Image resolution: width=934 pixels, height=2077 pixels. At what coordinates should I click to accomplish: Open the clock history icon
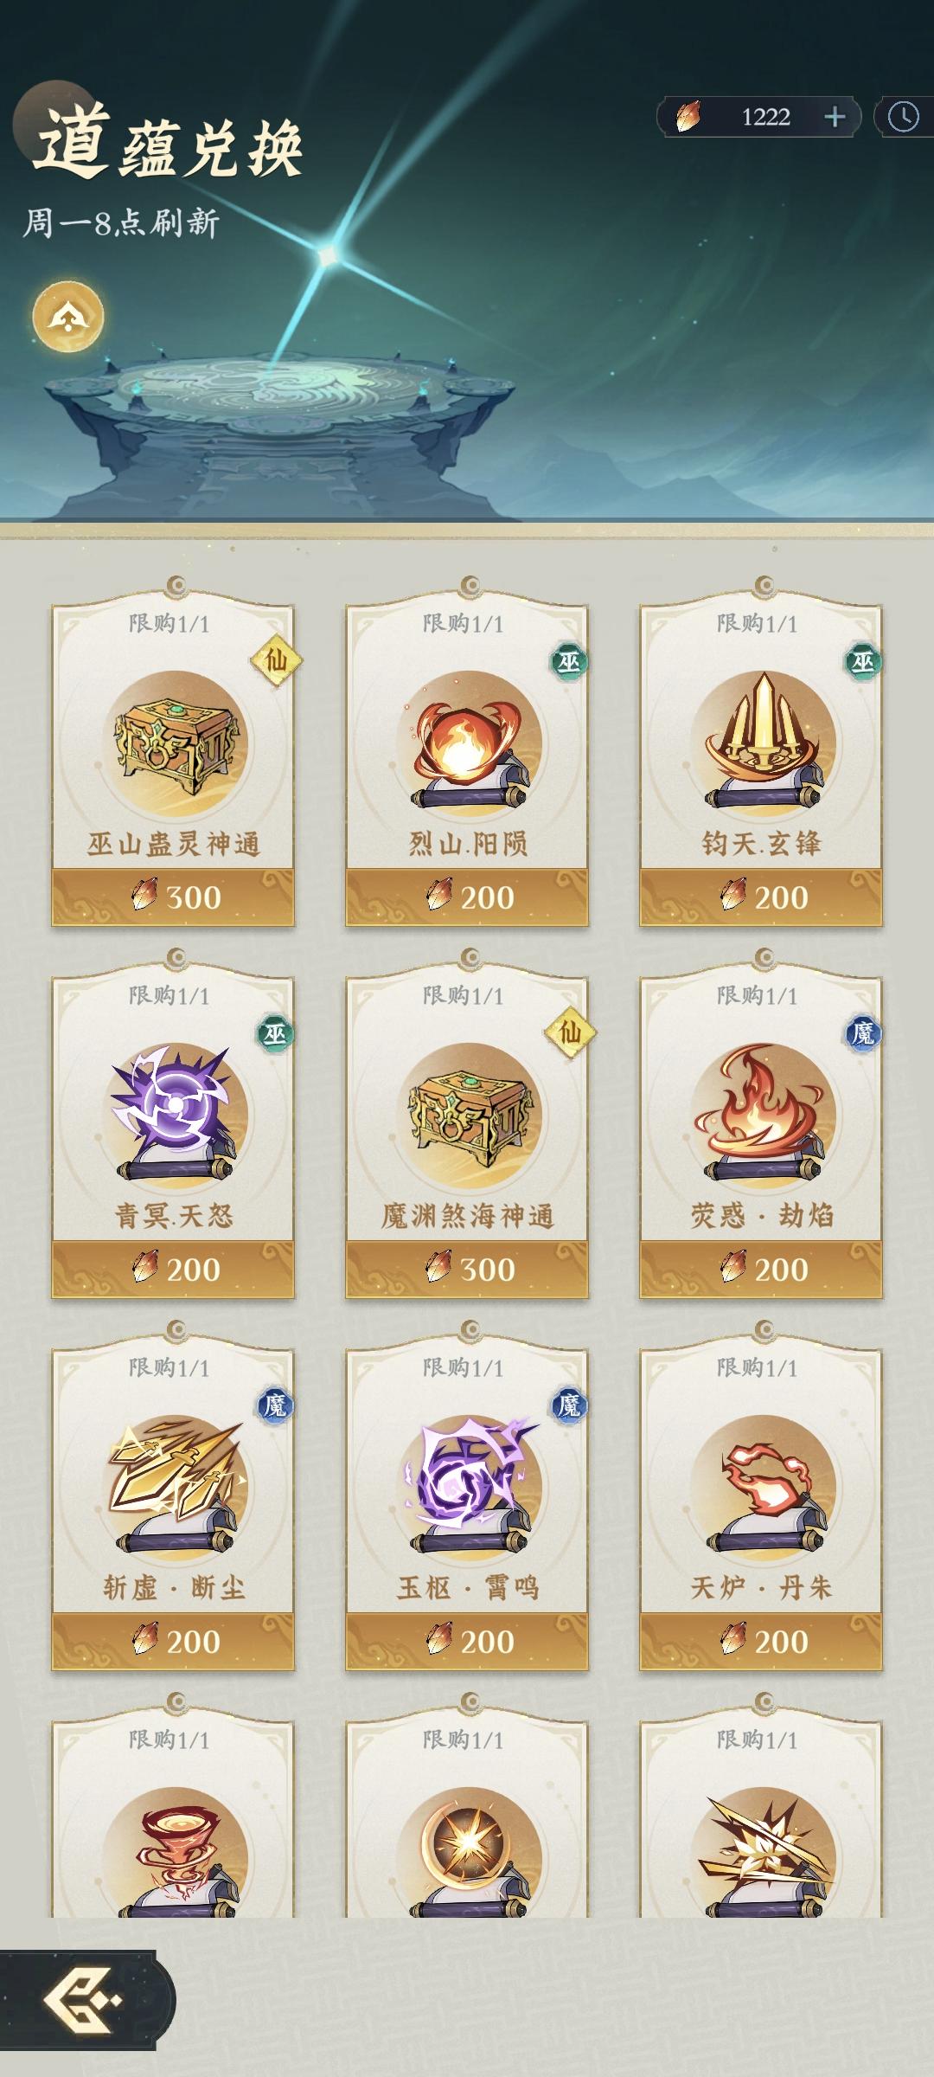coord(904,117)
